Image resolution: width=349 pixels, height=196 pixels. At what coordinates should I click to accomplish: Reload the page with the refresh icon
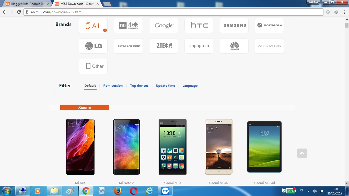19,12
